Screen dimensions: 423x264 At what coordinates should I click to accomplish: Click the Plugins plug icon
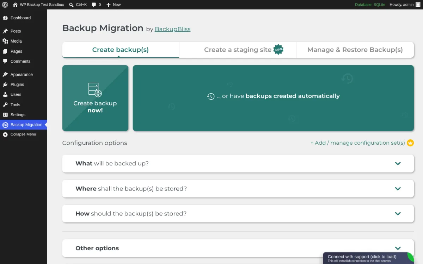point(5,84)
